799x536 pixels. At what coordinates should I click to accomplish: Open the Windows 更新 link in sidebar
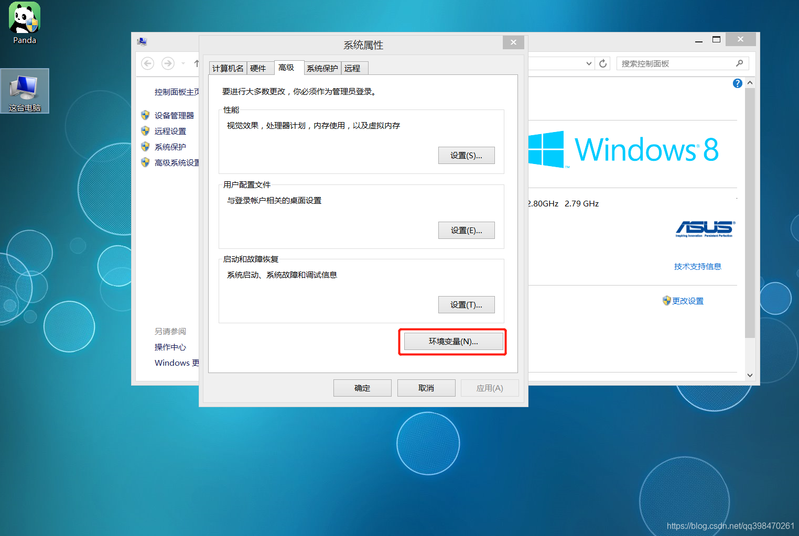(177, 363)
